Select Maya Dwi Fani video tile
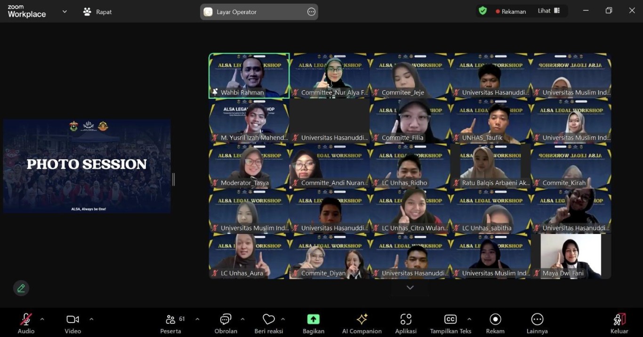Viewport: 643px width, 337px height. (571, 256)
